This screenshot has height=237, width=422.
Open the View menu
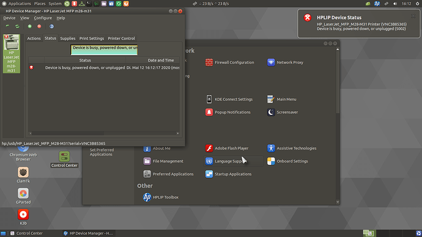[24, 18]
